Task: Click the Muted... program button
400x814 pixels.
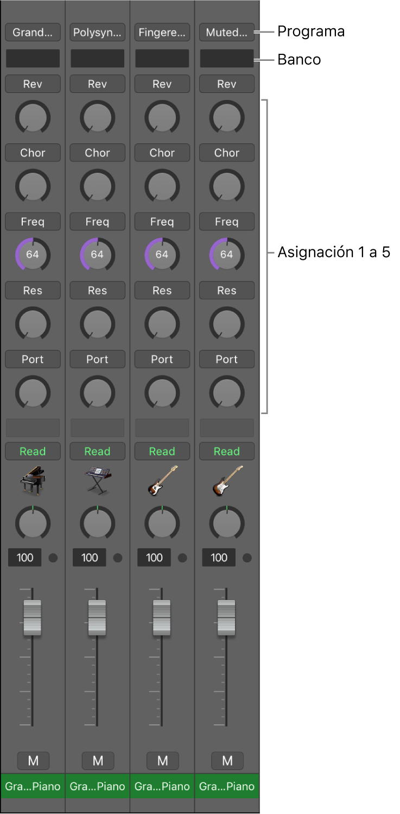Action: 227,33
